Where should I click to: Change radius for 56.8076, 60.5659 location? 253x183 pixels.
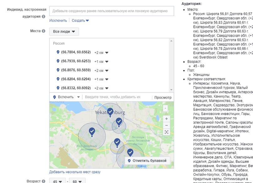coord(101,71)
